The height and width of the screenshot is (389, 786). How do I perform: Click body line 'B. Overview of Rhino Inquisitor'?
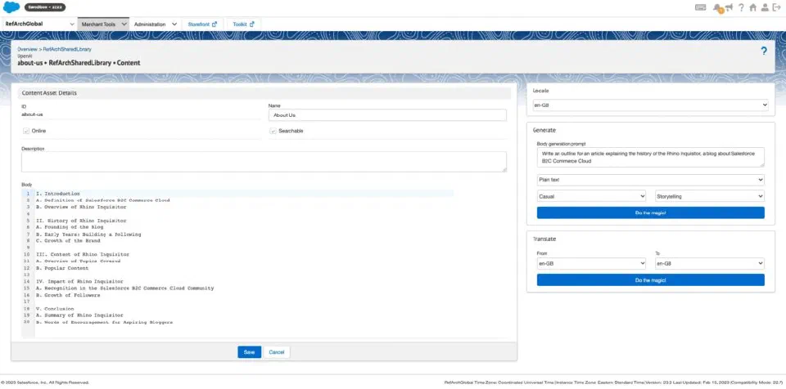point(81,207)
